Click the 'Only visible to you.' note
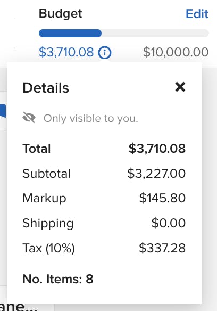 [x=91, y=118]
